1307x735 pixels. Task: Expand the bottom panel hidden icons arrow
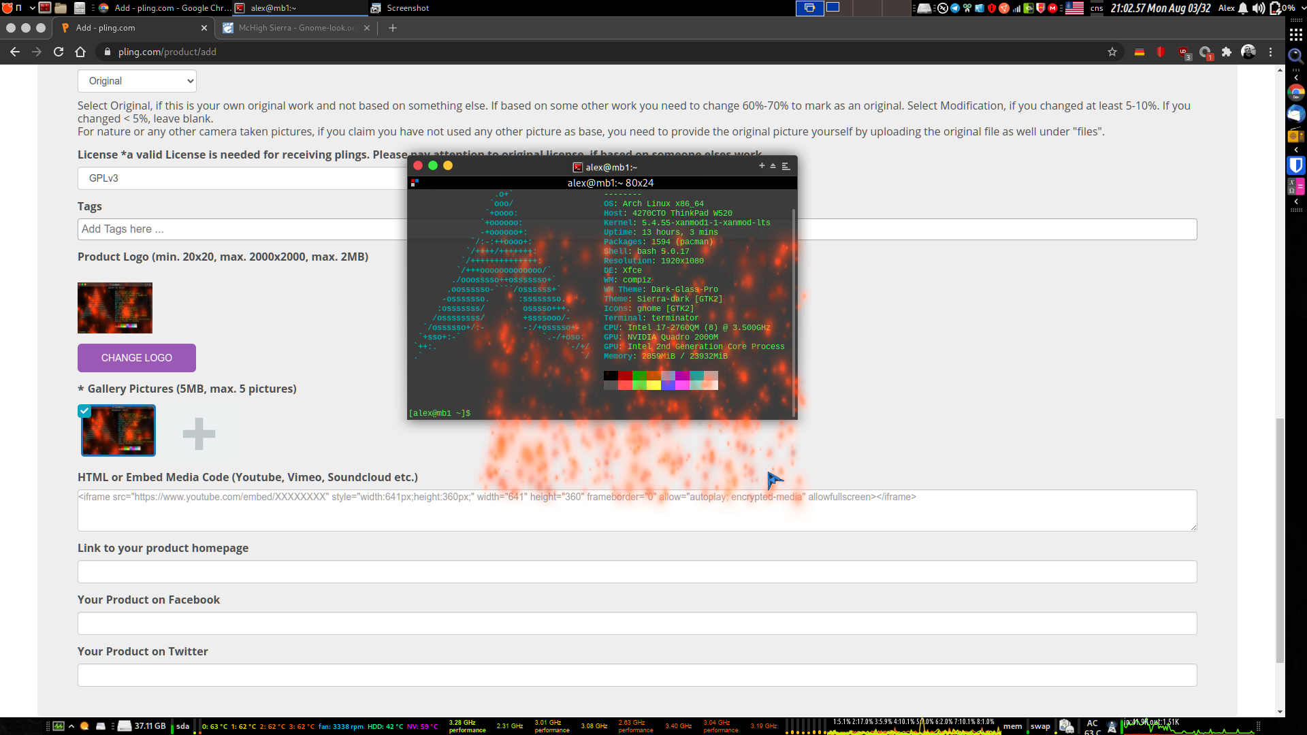coord(71,726)
